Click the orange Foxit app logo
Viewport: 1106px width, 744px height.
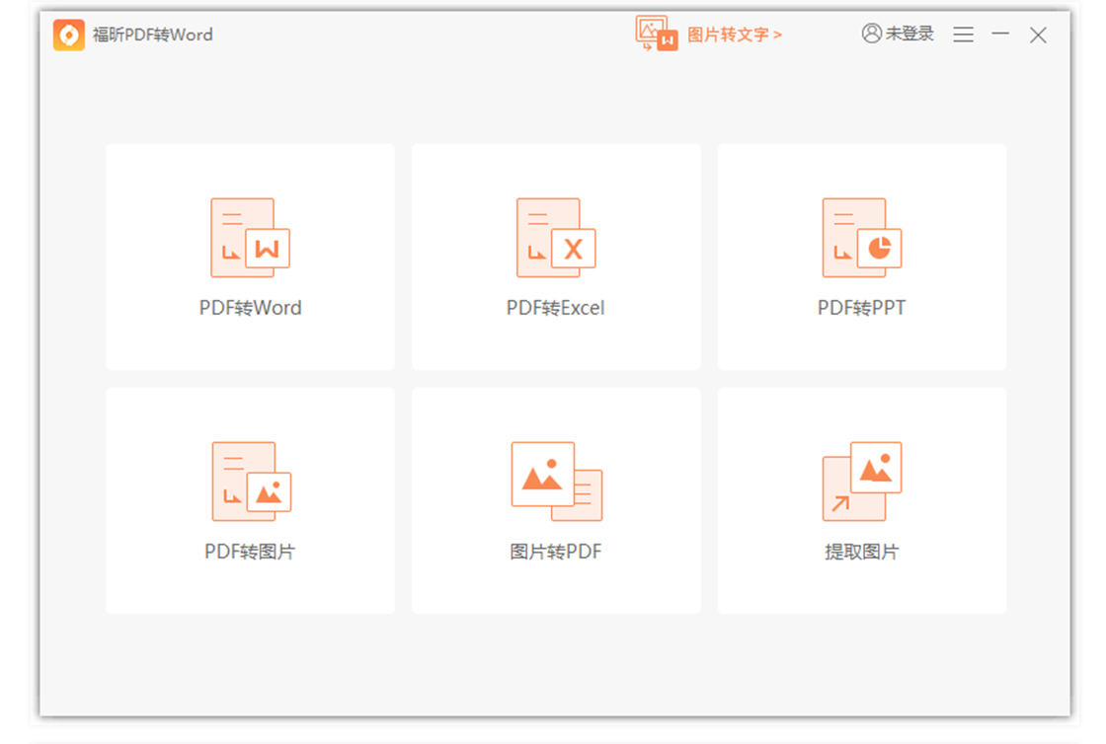(x=69, y=35)
